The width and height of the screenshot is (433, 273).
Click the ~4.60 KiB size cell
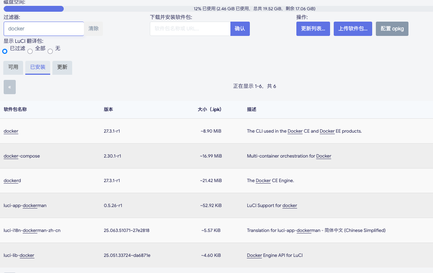point(211,255)
